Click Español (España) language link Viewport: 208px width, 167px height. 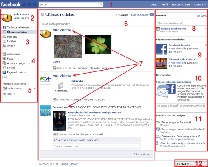pyautogui.click(x=69, y=164)
